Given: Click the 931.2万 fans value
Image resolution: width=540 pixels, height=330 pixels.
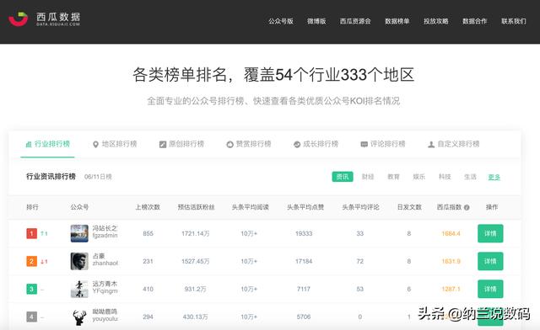Looking at the screenshot, I should pos(195,289).
